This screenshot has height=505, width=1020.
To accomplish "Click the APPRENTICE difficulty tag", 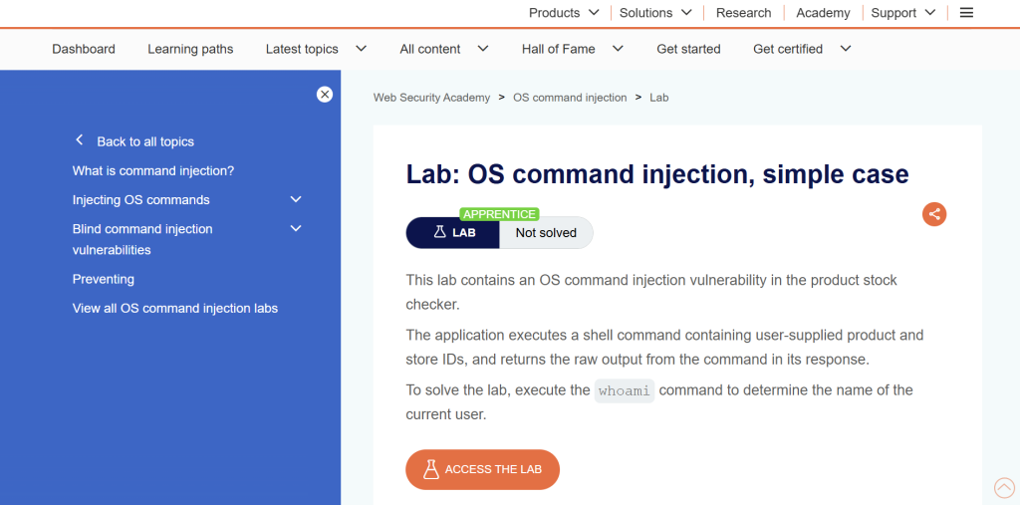I will coord(499,214).
